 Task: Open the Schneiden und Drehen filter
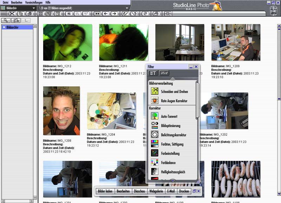170,92
